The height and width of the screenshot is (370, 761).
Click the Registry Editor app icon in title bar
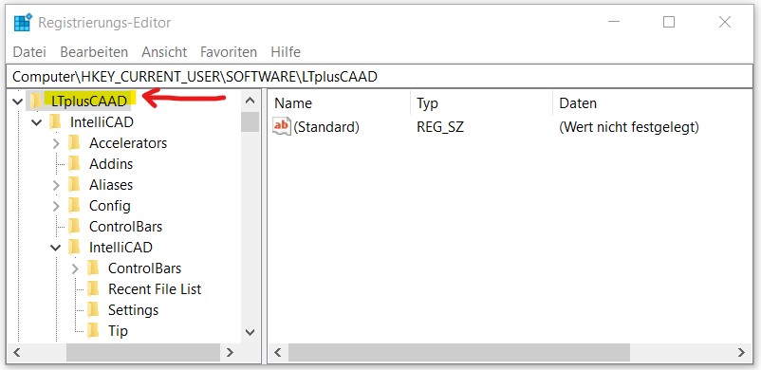click(x=23, y=23)
